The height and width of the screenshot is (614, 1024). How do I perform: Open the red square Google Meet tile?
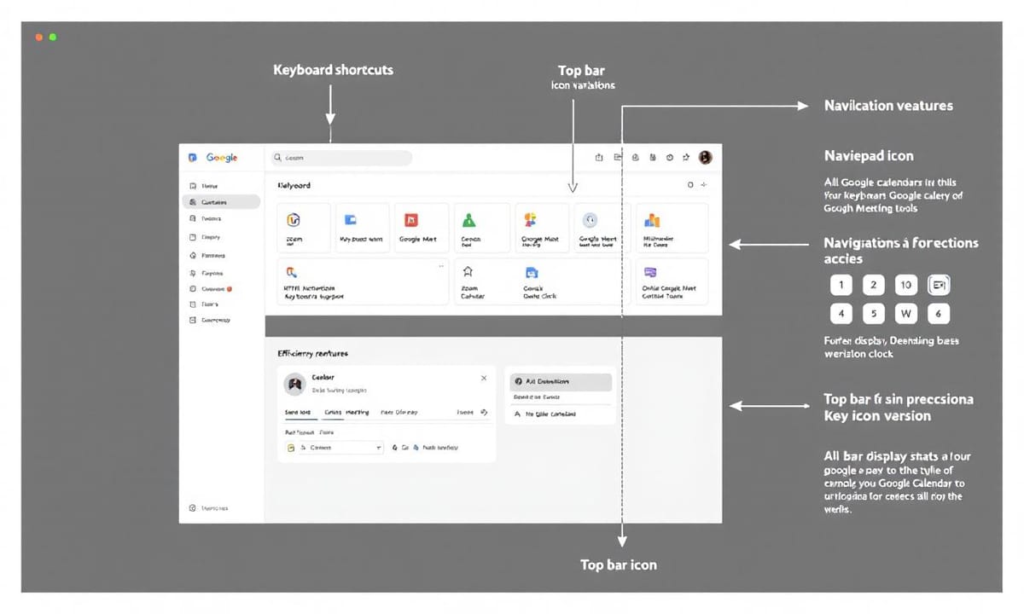click(x=422, y=228)
